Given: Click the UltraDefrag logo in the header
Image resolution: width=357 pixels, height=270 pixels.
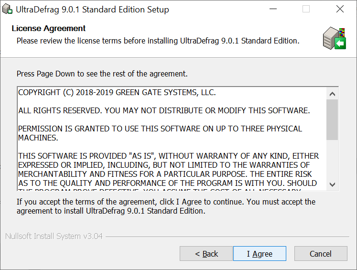Looking at the screenshot, I should pyautogui.click(x=334, y=39).
